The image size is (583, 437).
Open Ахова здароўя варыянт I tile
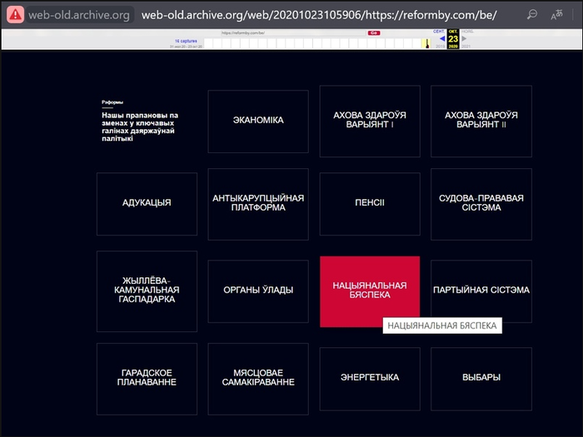click(x=370, y=120)
